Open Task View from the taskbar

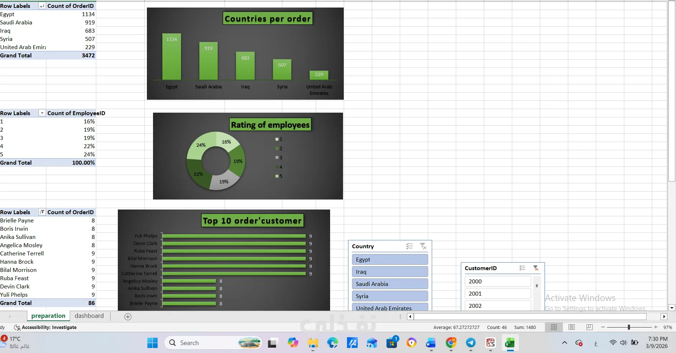click(273, 343)
